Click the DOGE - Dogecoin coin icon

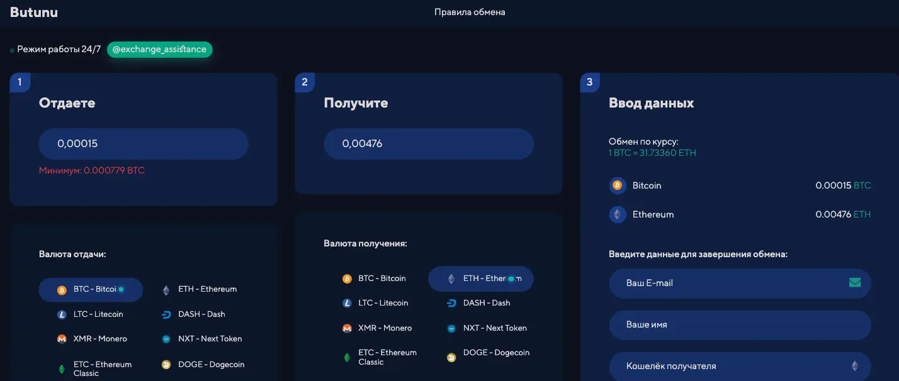[165, 364]
